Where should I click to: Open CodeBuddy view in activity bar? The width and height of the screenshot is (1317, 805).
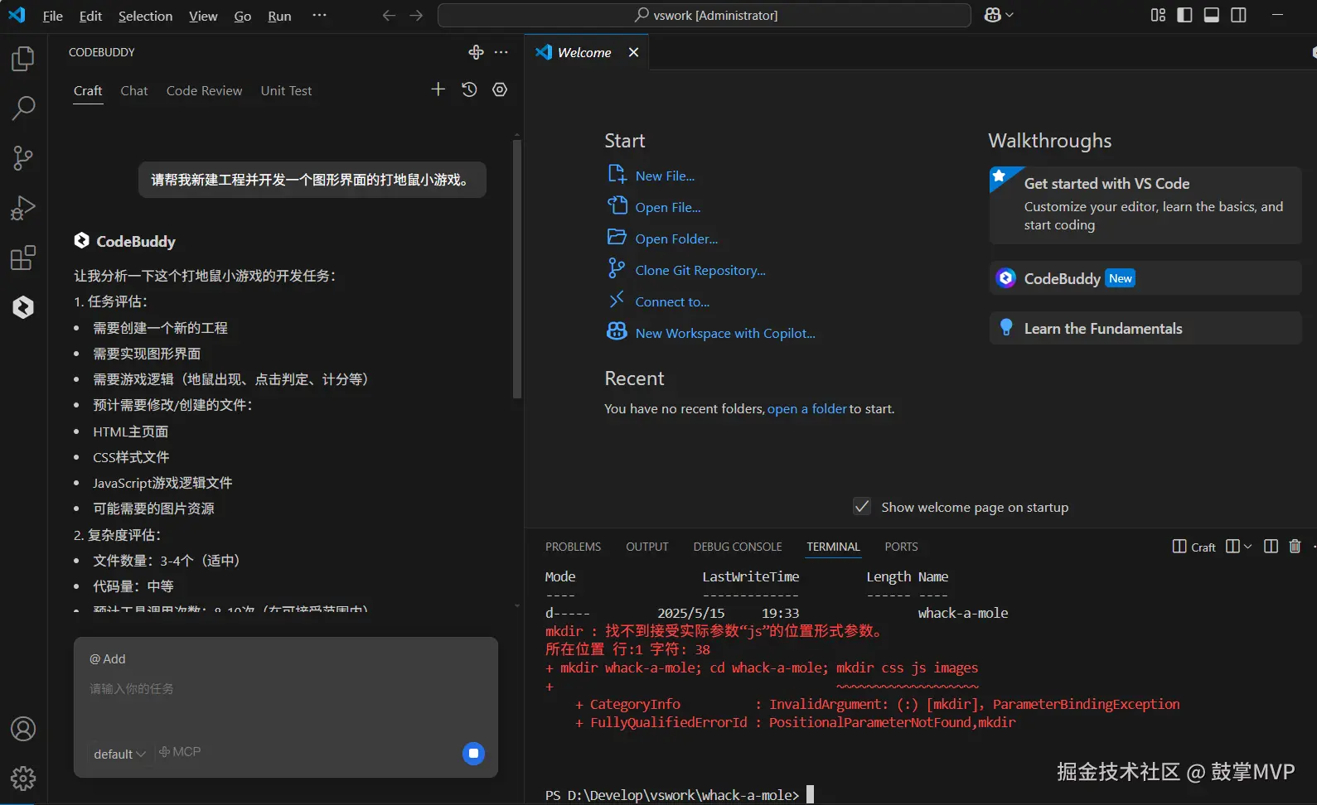click(x=23, y=307)
